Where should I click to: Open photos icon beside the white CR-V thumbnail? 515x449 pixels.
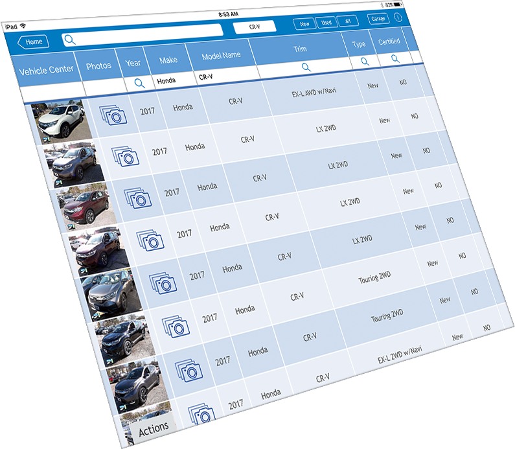pos(113,115)
